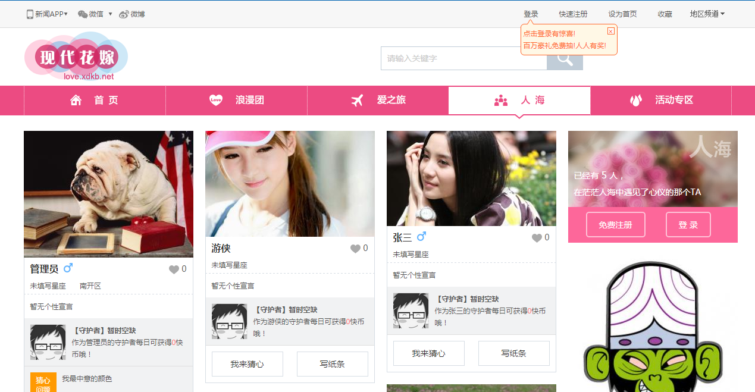Expand the 微信 dropdown arrow

[110, 14]
